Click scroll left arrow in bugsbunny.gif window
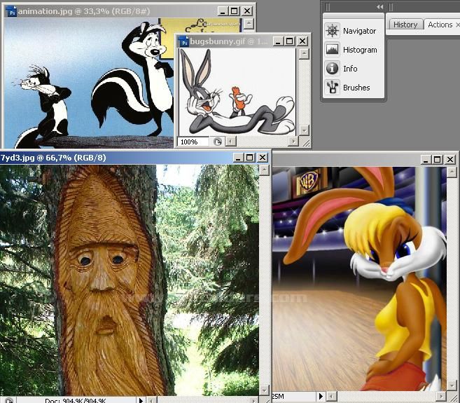460x403 pixels. click(231, 142)
